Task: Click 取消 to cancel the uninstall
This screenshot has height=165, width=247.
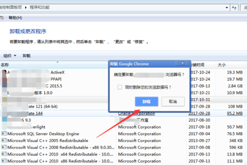Action: pos(173,102)
